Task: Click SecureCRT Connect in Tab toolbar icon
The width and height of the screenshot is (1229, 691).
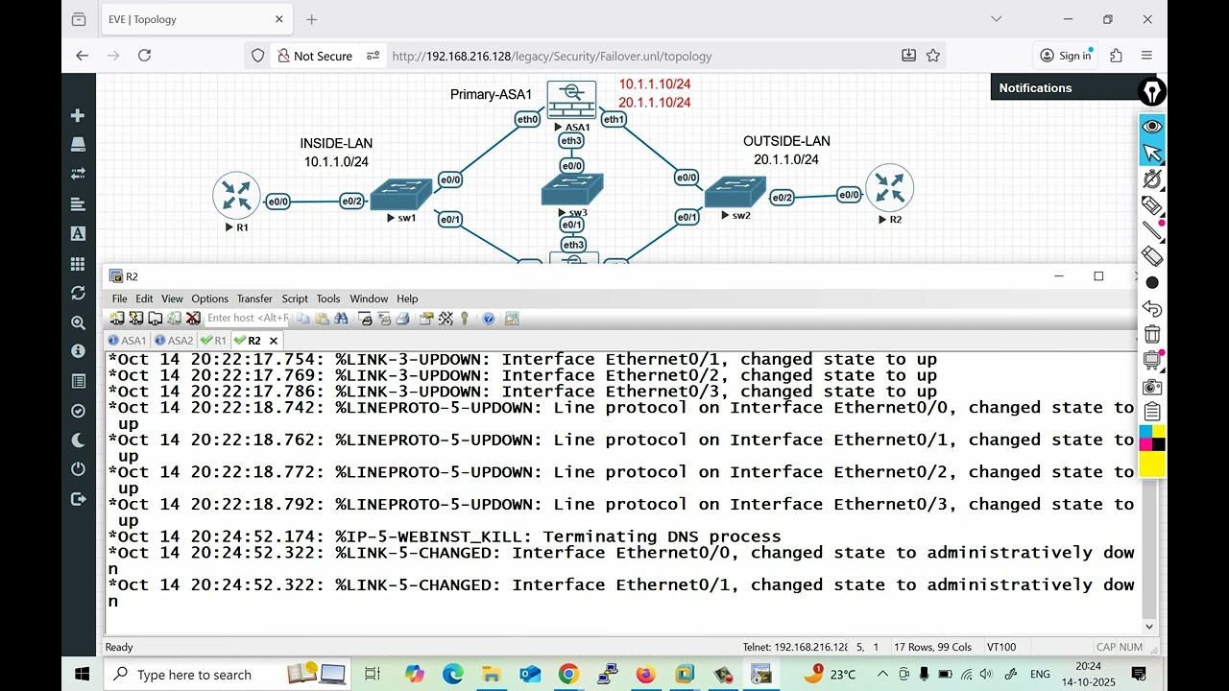Action: [x=156, y=318]
